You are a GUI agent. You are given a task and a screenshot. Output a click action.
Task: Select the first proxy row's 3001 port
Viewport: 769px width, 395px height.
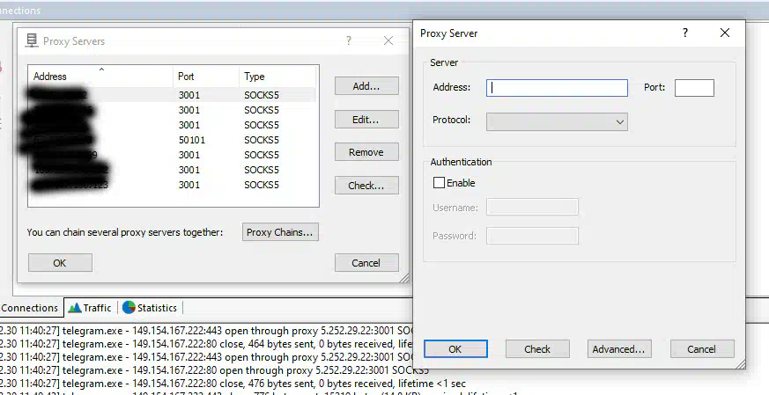pyautogui.click(x=189, y=95)
